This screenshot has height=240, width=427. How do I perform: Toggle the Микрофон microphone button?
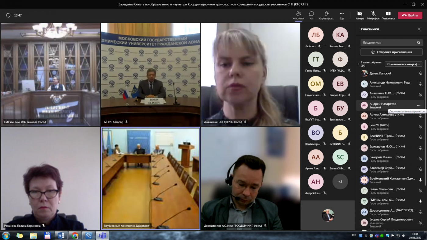pyautogui.click(x=373, y=13)
